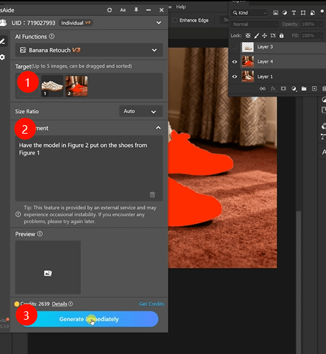Add a layer mask with the mask icon
The height and width of the screenshot is (354, 326).
coord(283,89)
